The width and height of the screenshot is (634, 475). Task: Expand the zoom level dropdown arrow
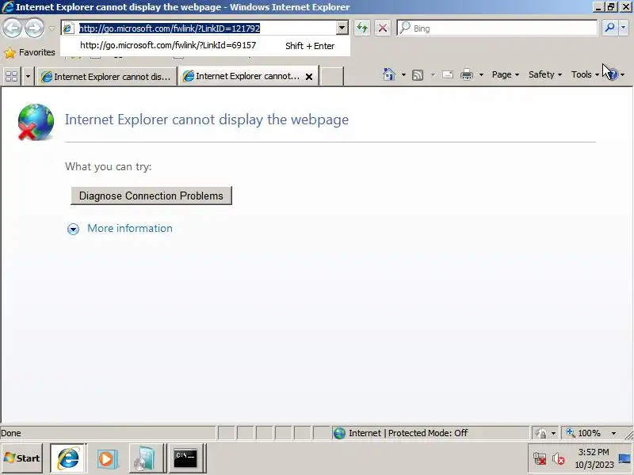tap(613, 433)
